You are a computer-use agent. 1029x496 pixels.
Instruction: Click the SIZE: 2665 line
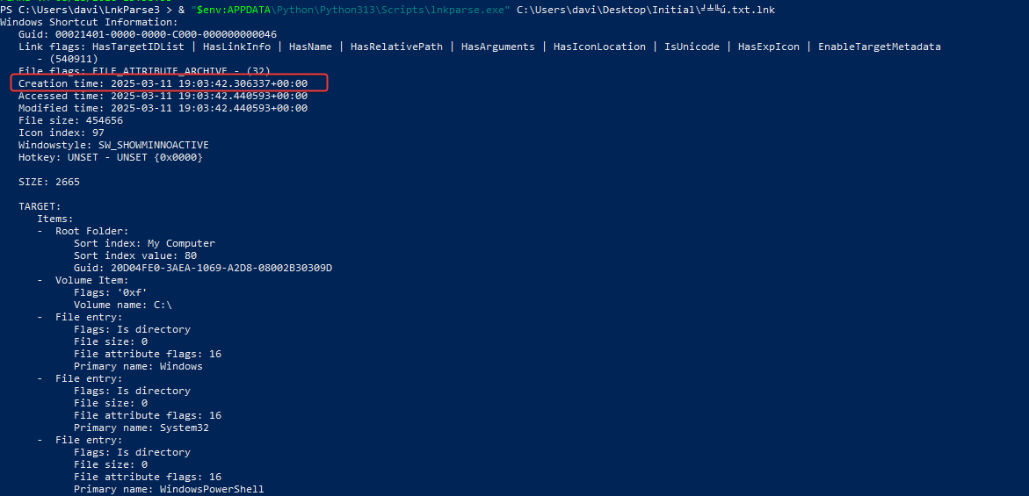click(49, 182)
